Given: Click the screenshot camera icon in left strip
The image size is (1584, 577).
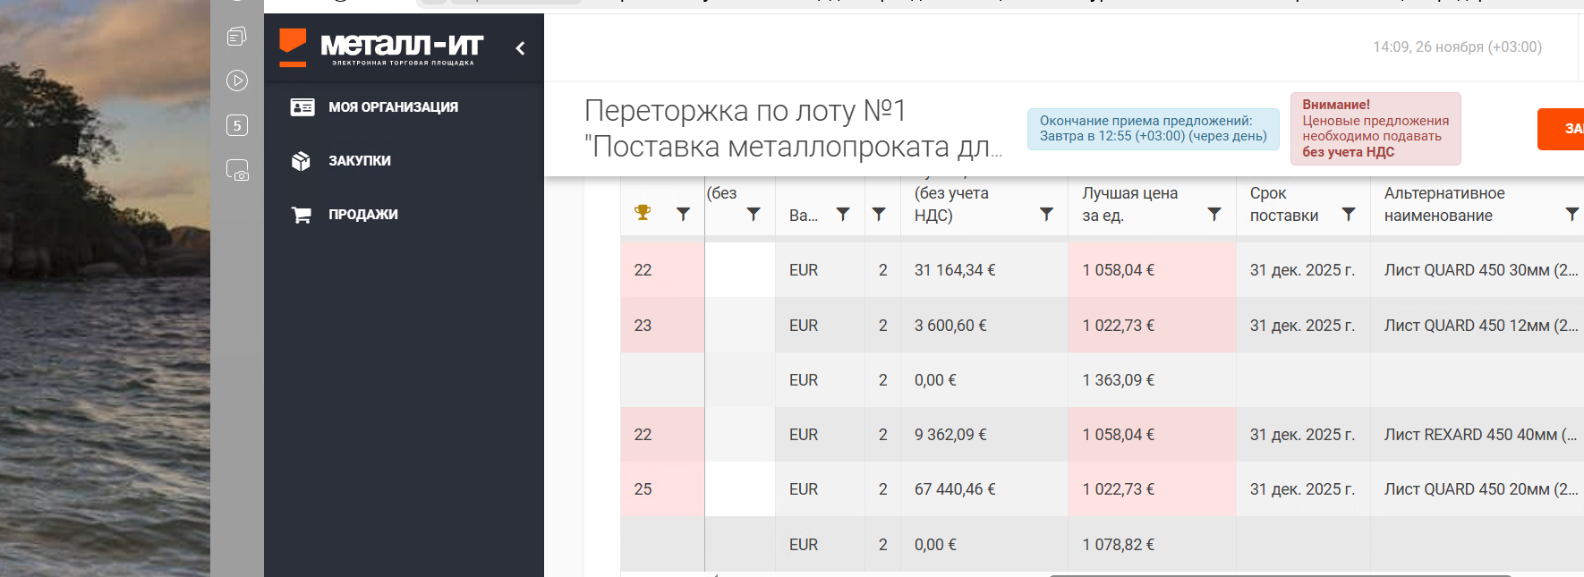Looking at the screenshot, I should pyautogui.click(x=237, y=170).
